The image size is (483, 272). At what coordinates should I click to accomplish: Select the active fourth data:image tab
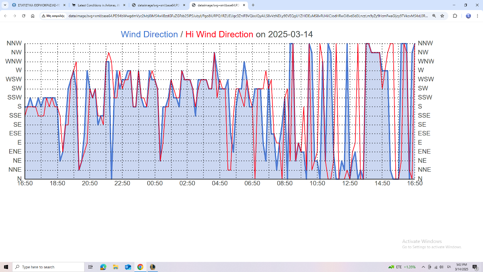(219, 5)
